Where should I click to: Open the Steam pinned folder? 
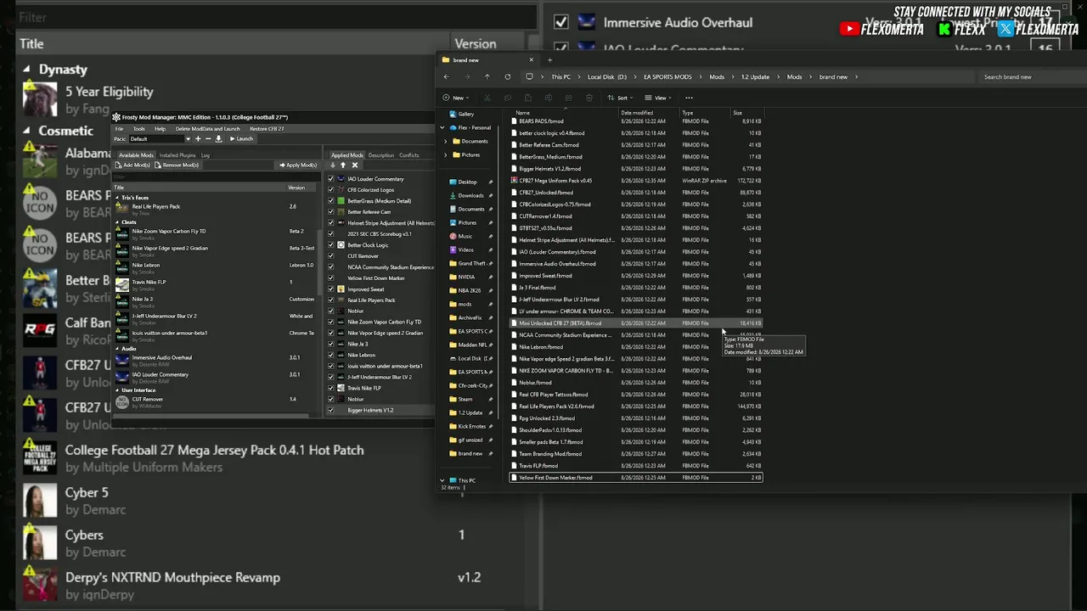coord(465,399)
